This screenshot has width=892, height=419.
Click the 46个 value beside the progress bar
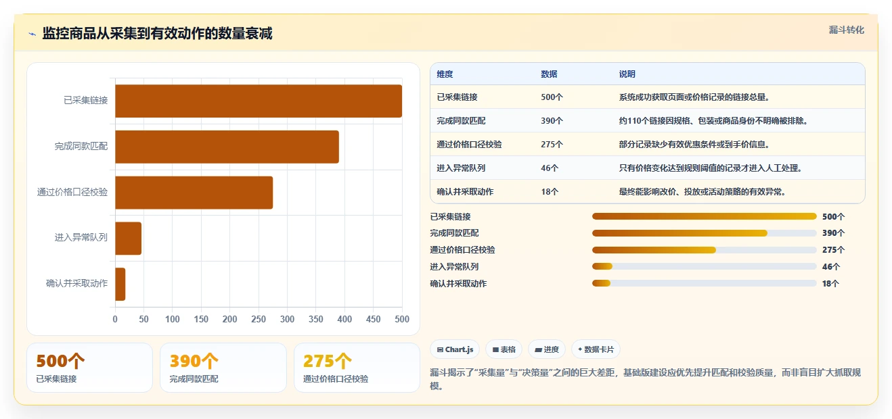point(831,267)
